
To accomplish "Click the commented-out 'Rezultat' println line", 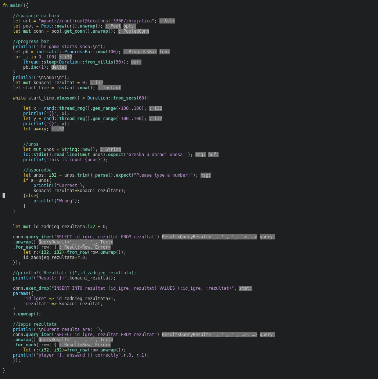I will (x=74, y=273).
